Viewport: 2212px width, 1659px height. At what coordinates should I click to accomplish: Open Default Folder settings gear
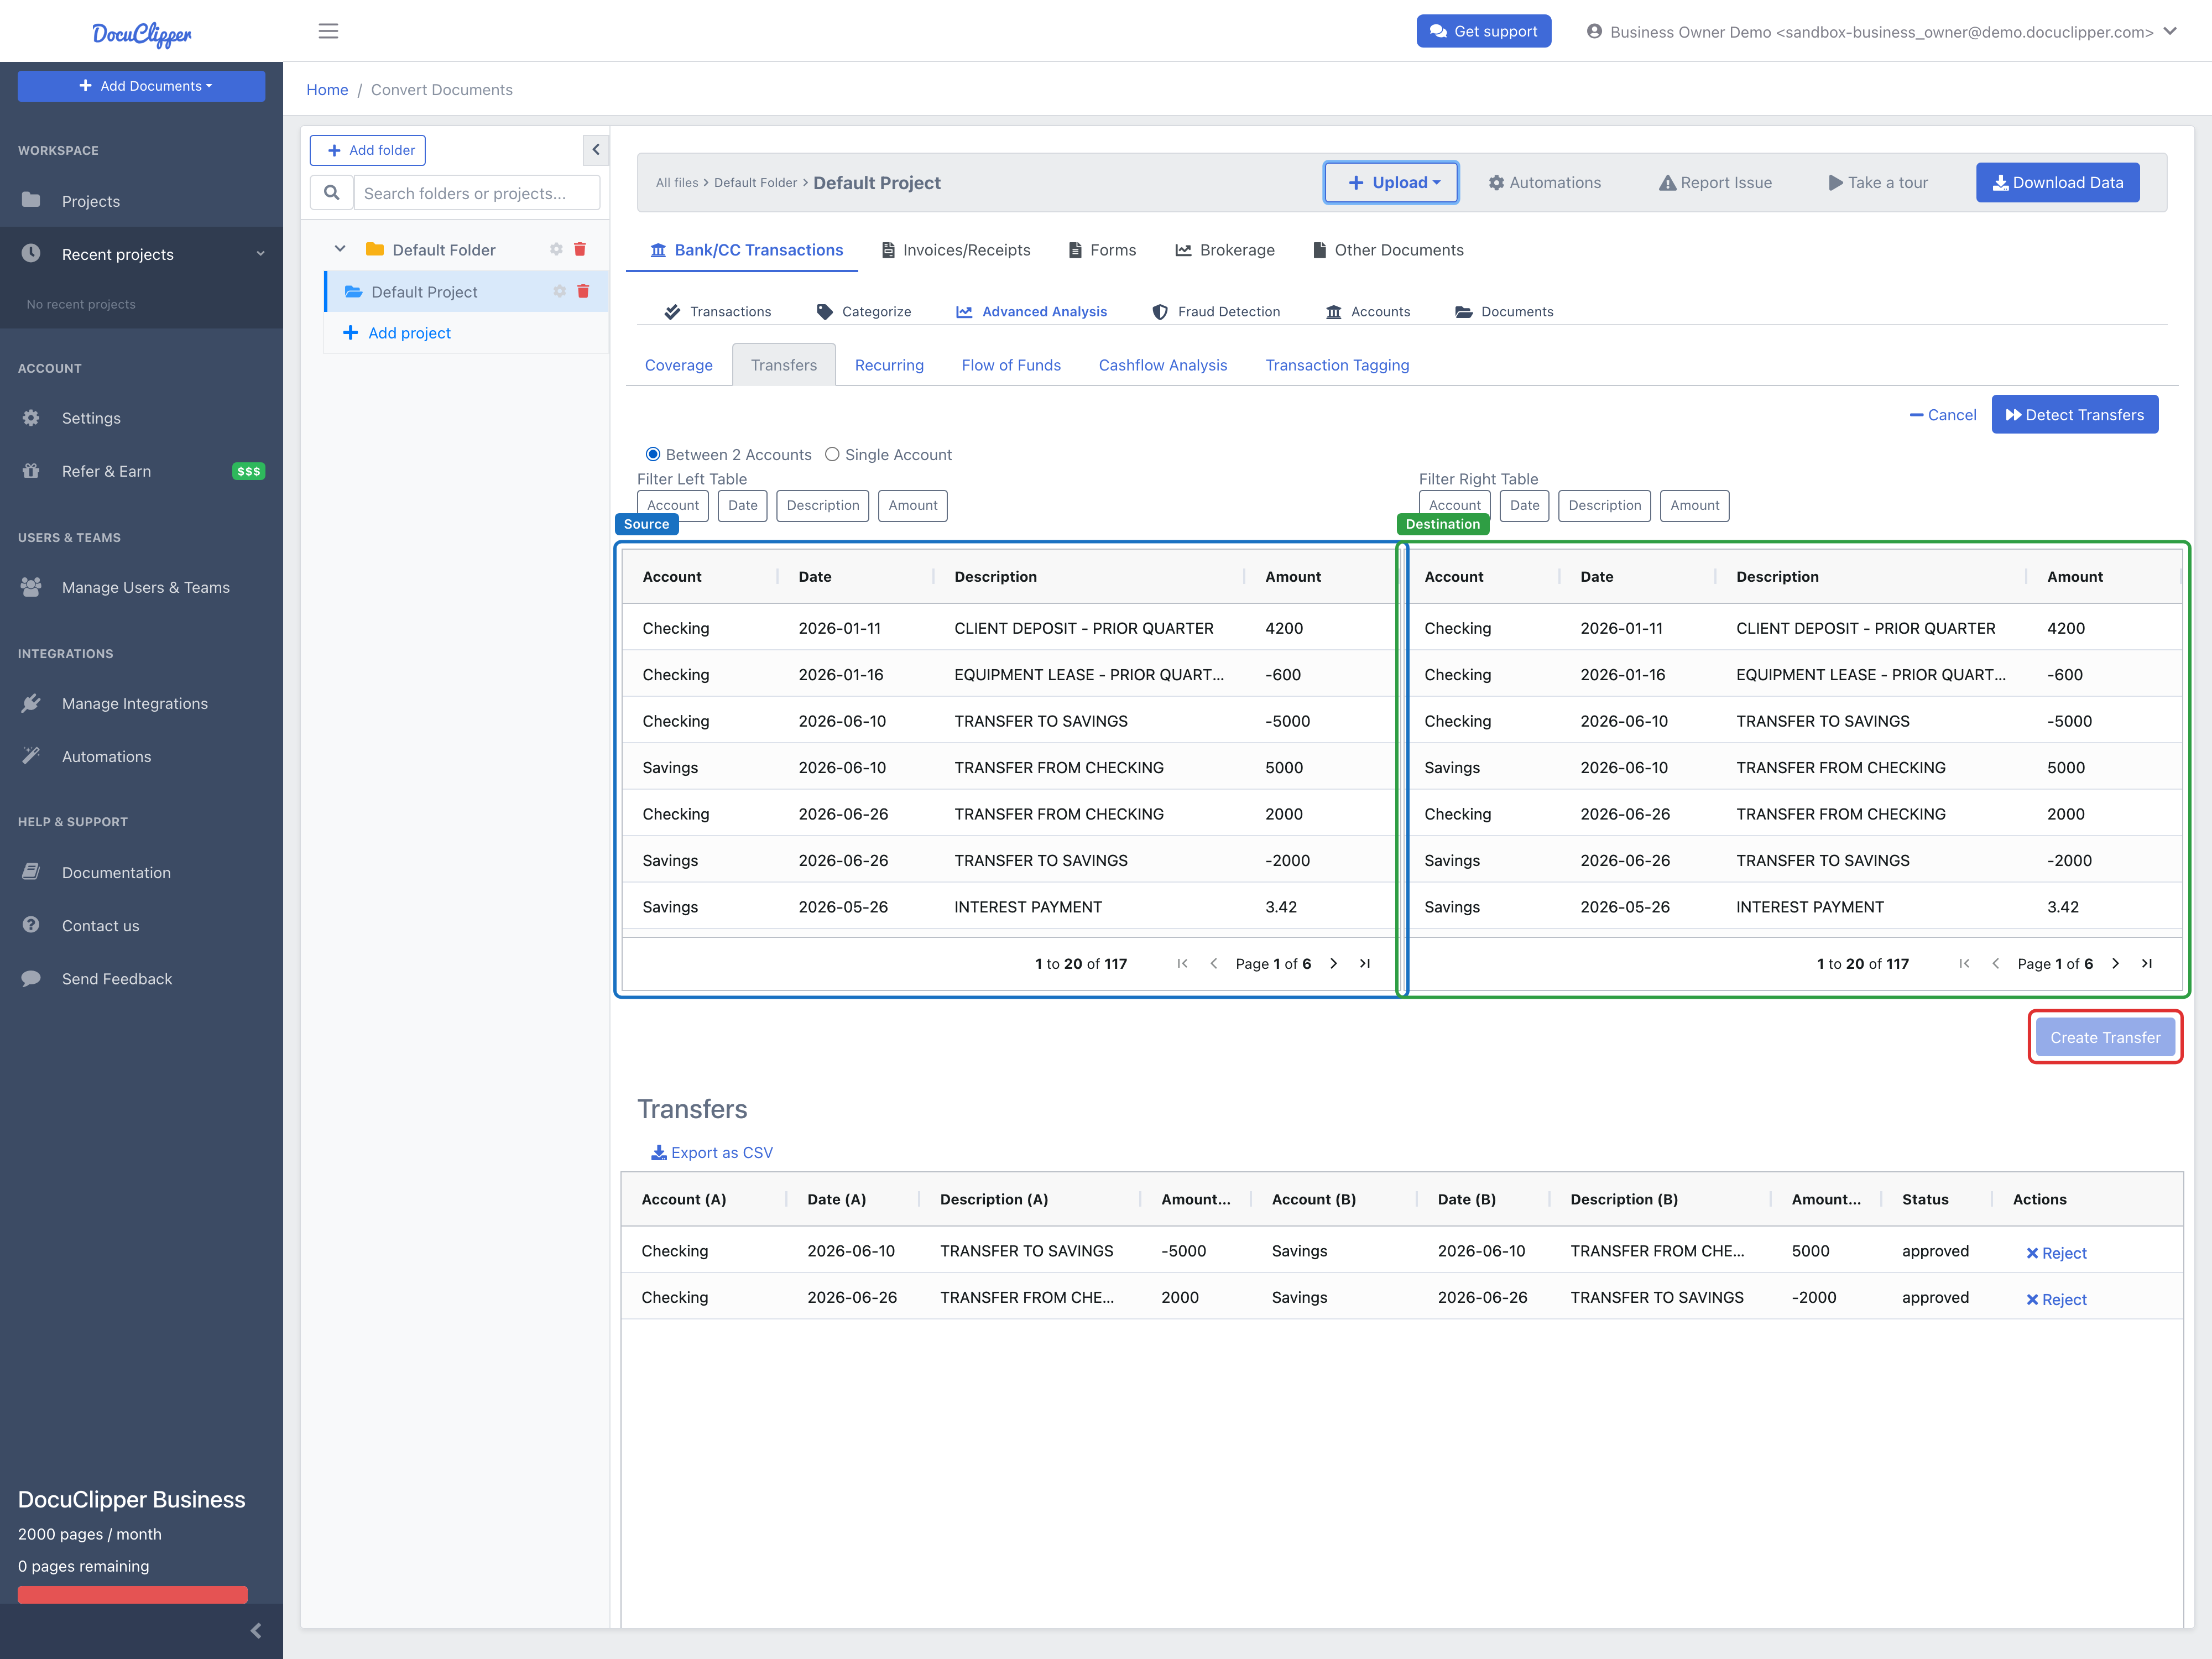point(556,249)
